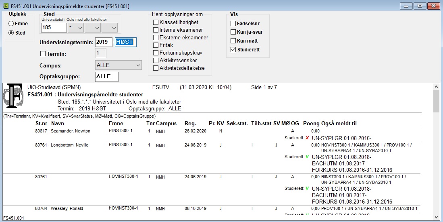Maximize the FS451.001 window
This screenshot has height=222, width=443.
[x=420, y=6]
